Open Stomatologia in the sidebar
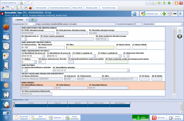Screen dimensions: 184x121 [6, 96]
